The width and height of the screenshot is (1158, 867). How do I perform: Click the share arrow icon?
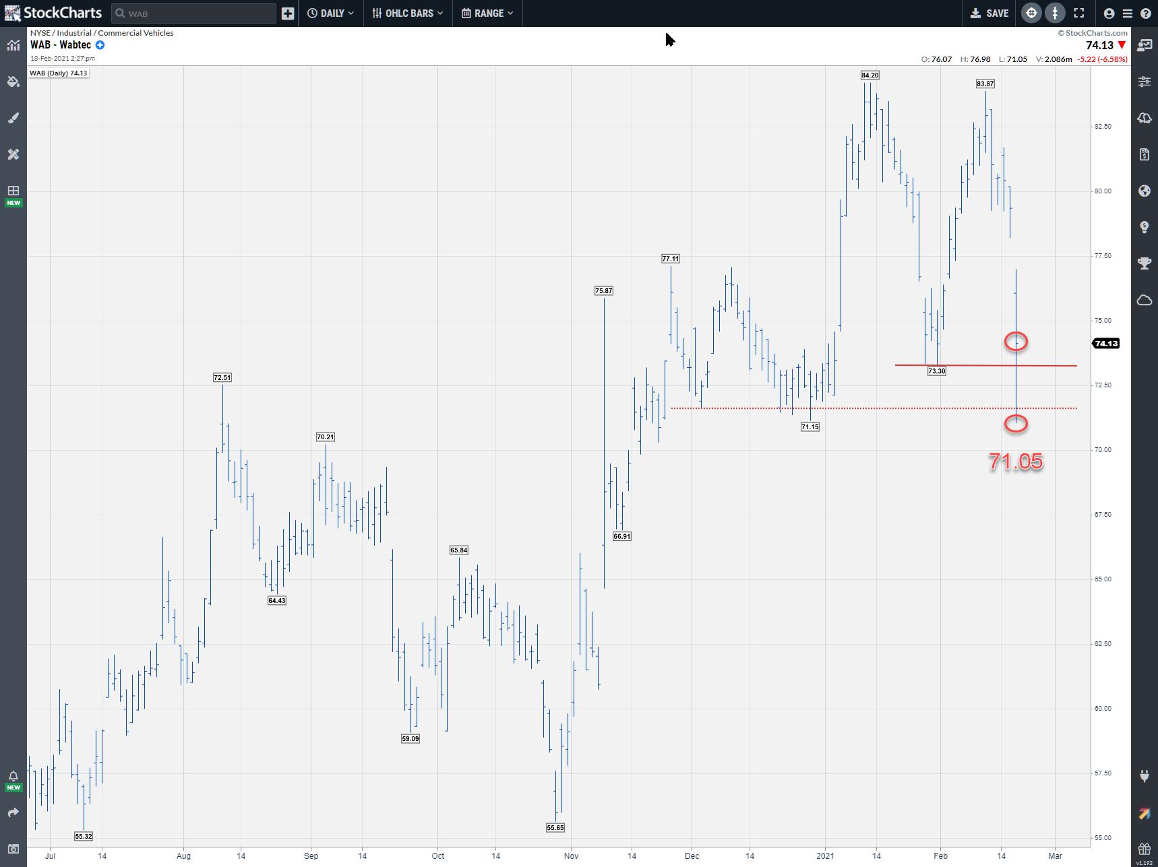pos(13,813)
